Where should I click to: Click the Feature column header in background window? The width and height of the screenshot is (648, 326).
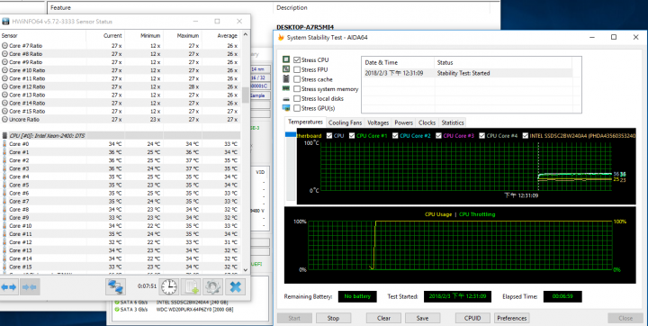point(161,7)
